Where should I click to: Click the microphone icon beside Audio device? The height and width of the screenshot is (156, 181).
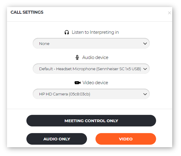click(x=77, y=57)
